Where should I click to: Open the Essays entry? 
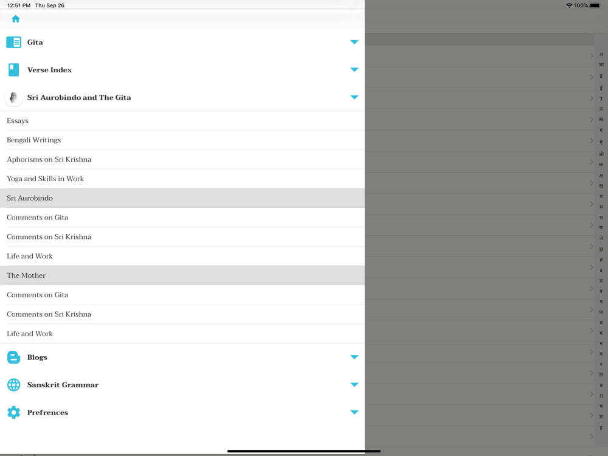click(182, 120)
